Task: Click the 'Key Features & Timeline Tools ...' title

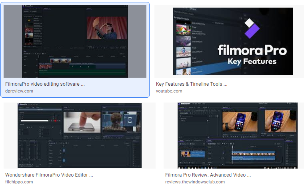Action: (192, 84)
